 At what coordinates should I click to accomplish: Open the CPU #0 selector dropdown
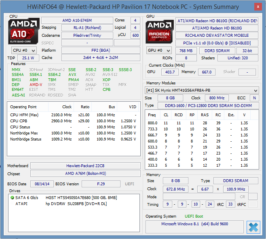click(x=24, y=50)
